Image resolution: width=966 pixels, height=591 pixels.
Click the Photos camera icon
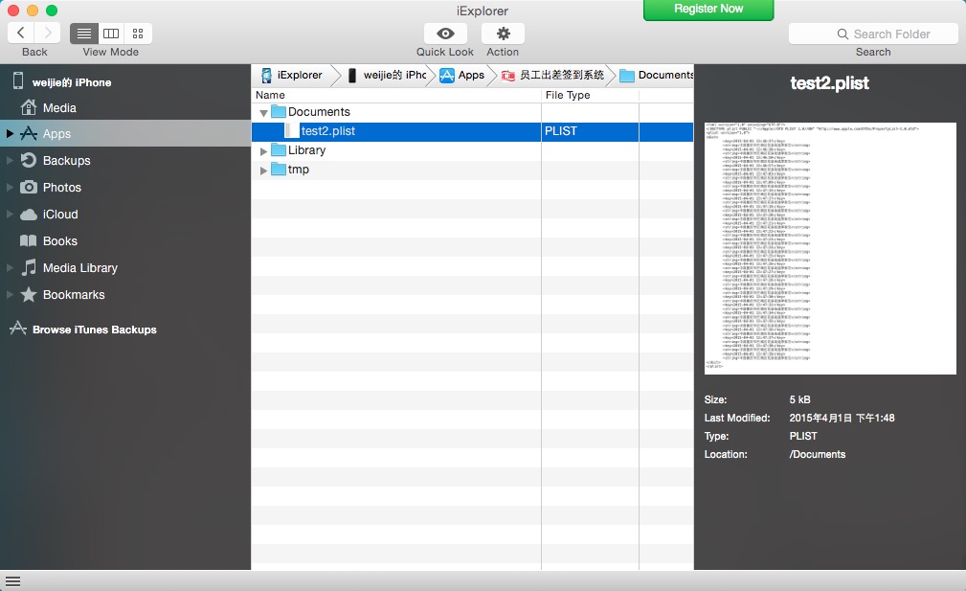click(x=29, y=187)
